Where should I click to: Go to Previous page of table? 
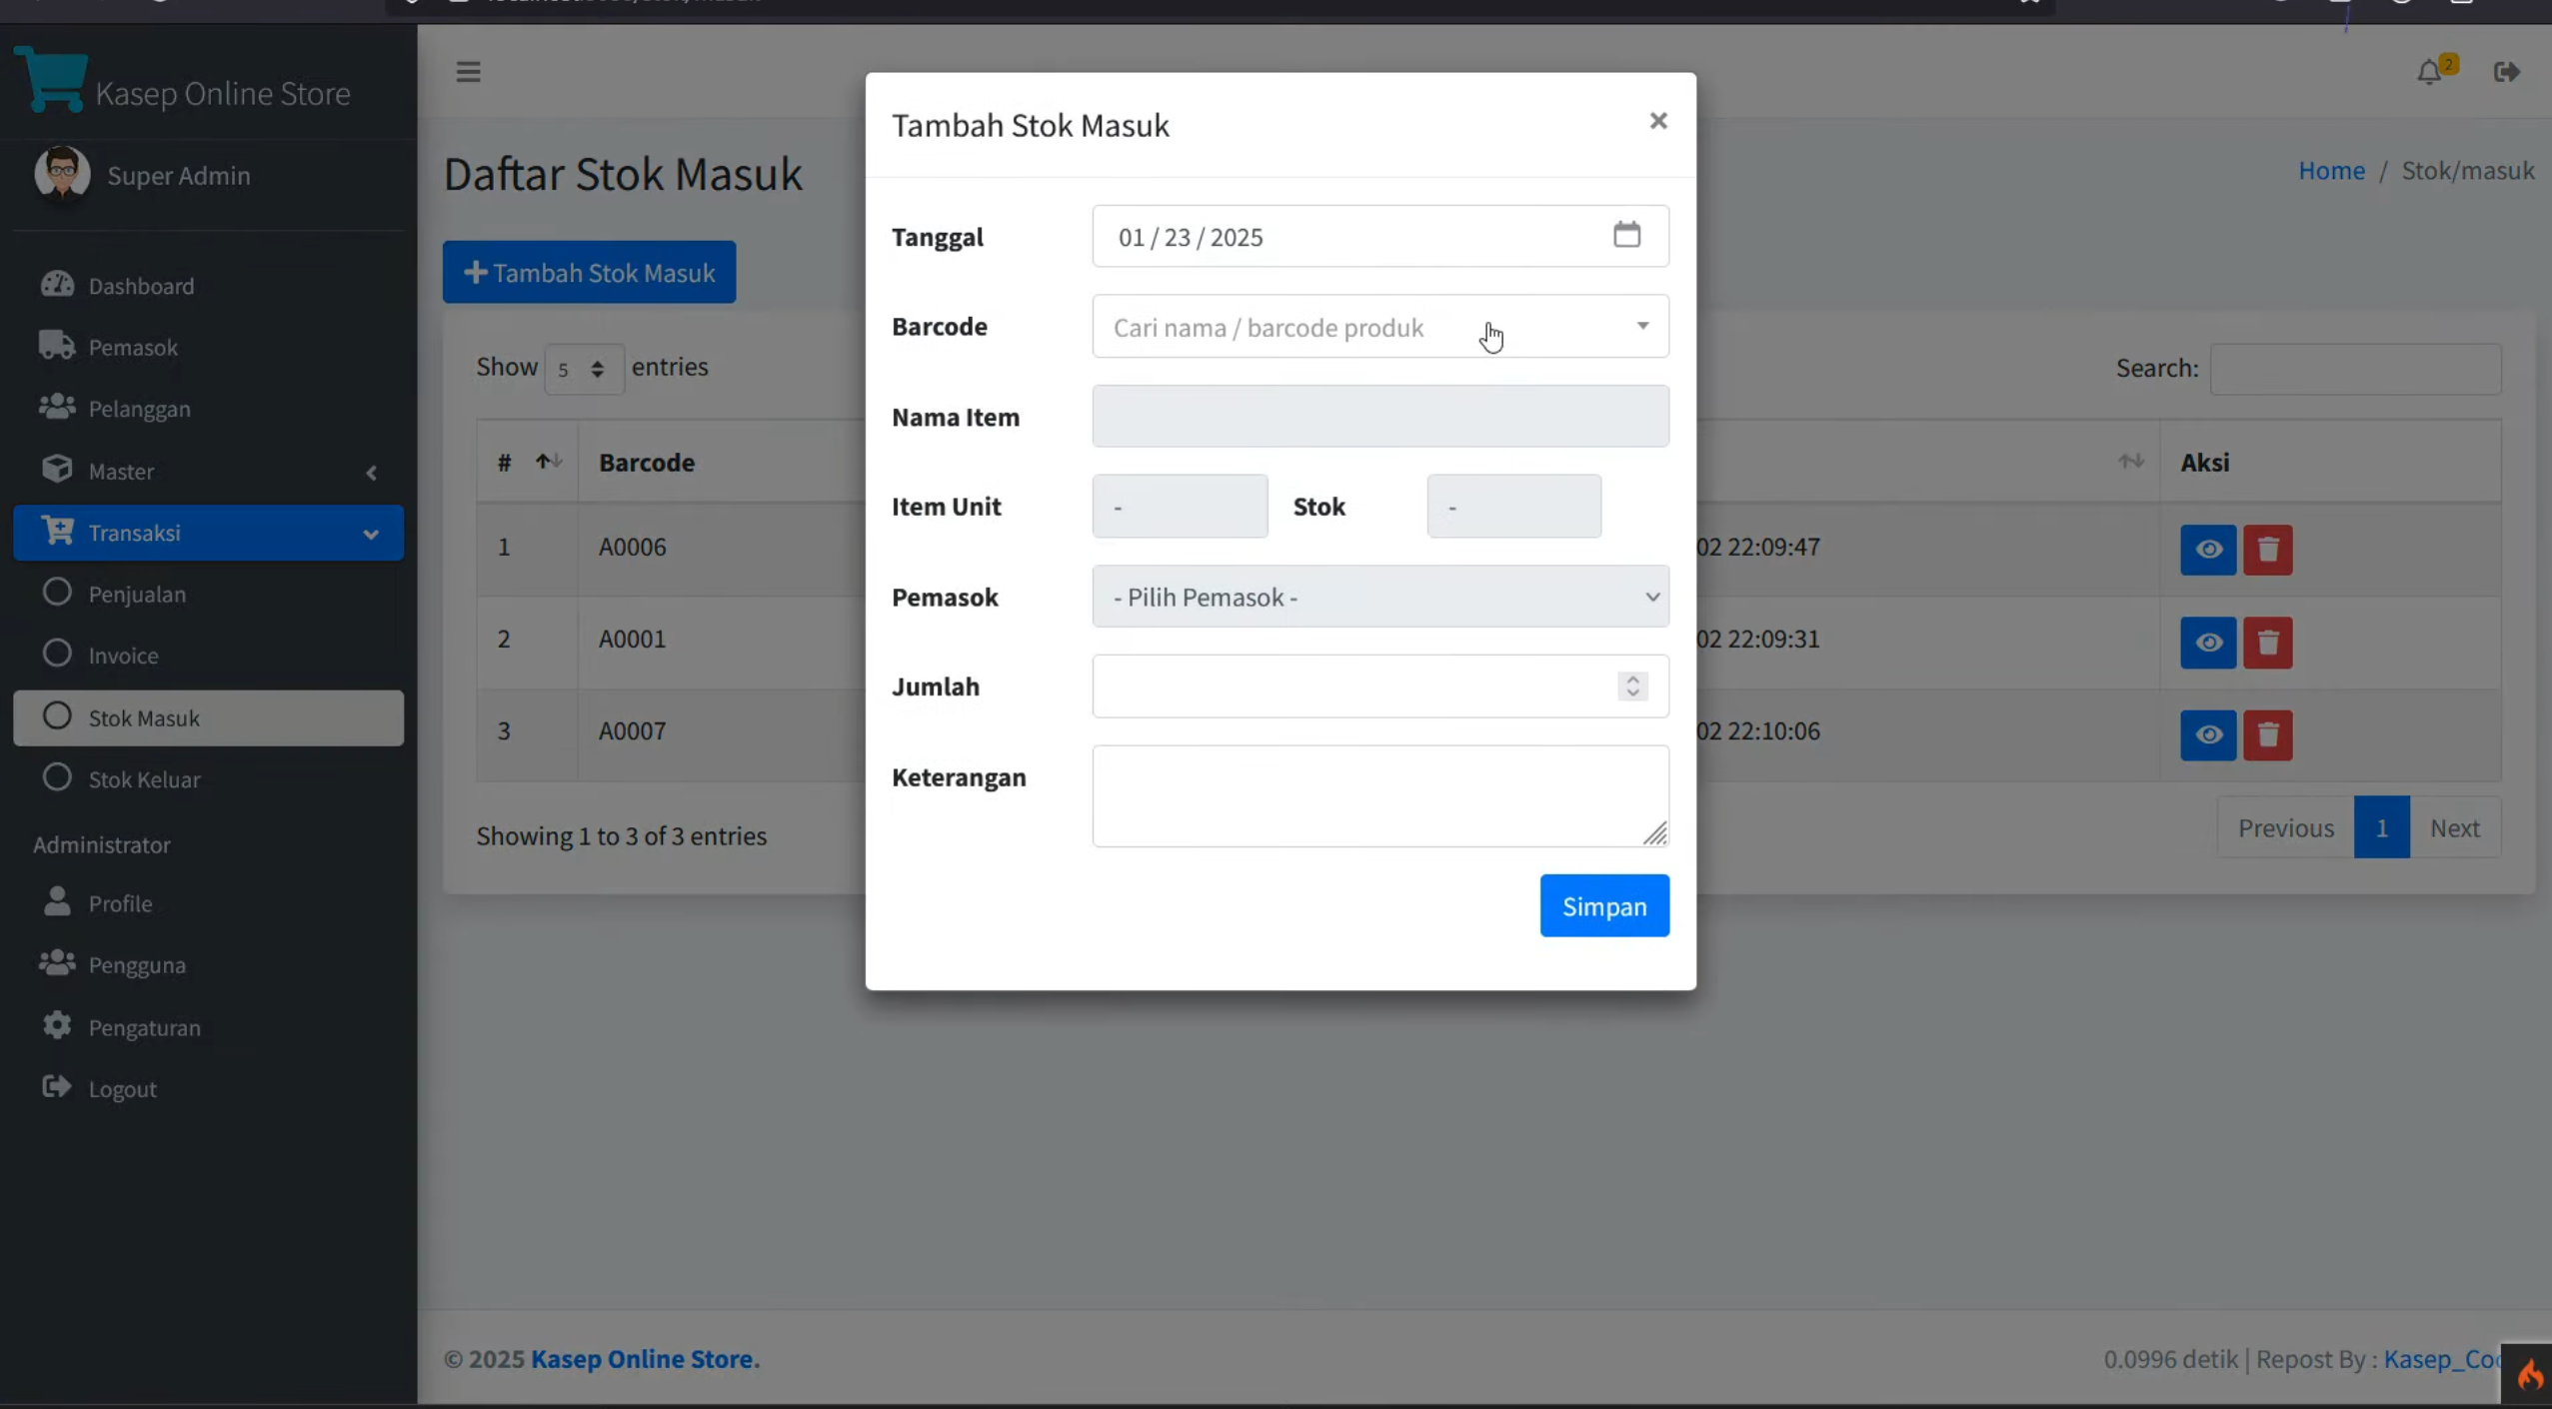click(x=2285, y=827)
